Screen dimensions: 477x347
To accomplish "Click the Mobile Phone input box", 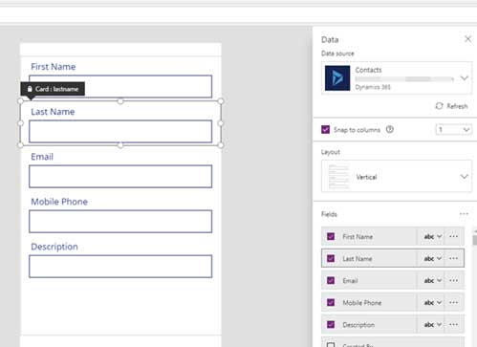I will coord(120,221).
